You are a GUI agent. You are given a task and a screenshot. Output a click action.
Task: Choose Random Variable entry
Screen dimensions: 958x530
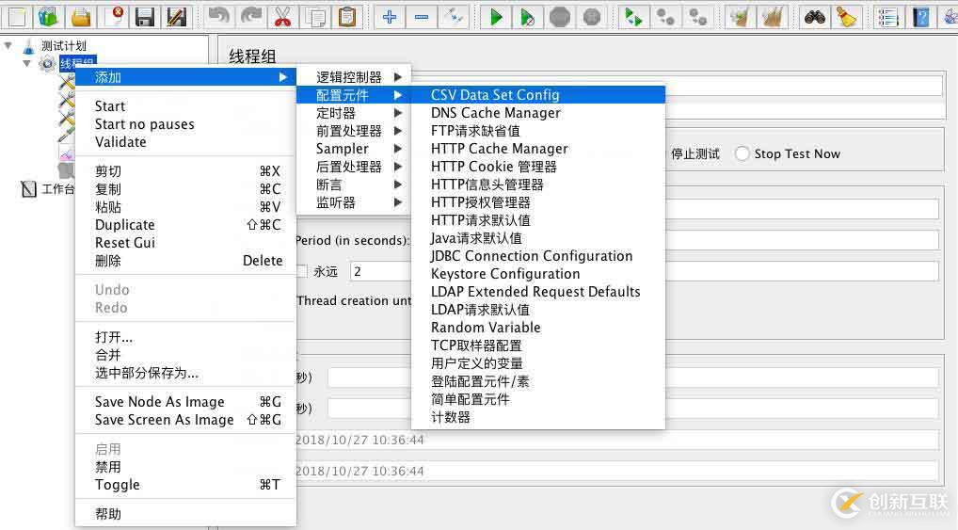click(x=538, y=328)
